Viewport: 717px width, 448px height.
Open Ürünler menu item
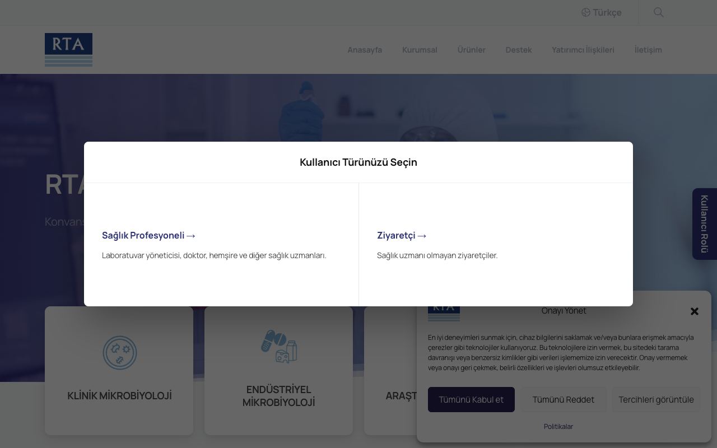pyautogui.click(x=472, y=50)
